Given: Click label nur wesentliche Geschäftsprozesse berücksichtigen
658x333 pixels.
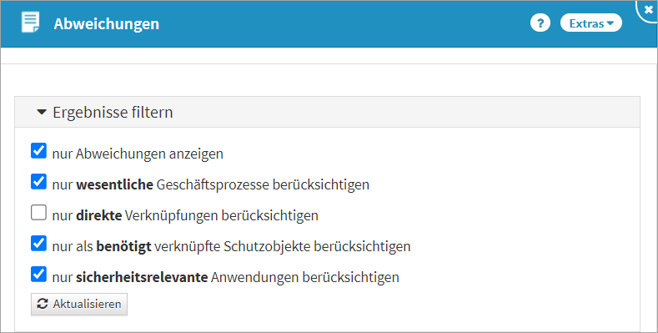Looking at the screenshot, I should click(211, 184).
